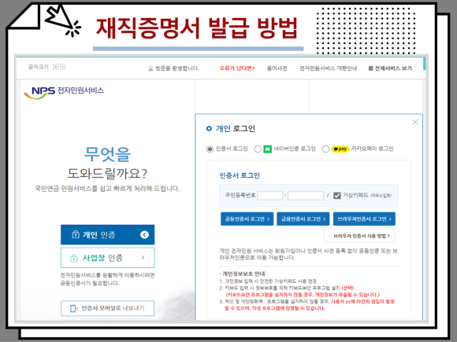The image size is (457, 342).
Task: Click the mobile phone icon on 인증서 모바일로 내보내기
Action: [x=74, y=308]
